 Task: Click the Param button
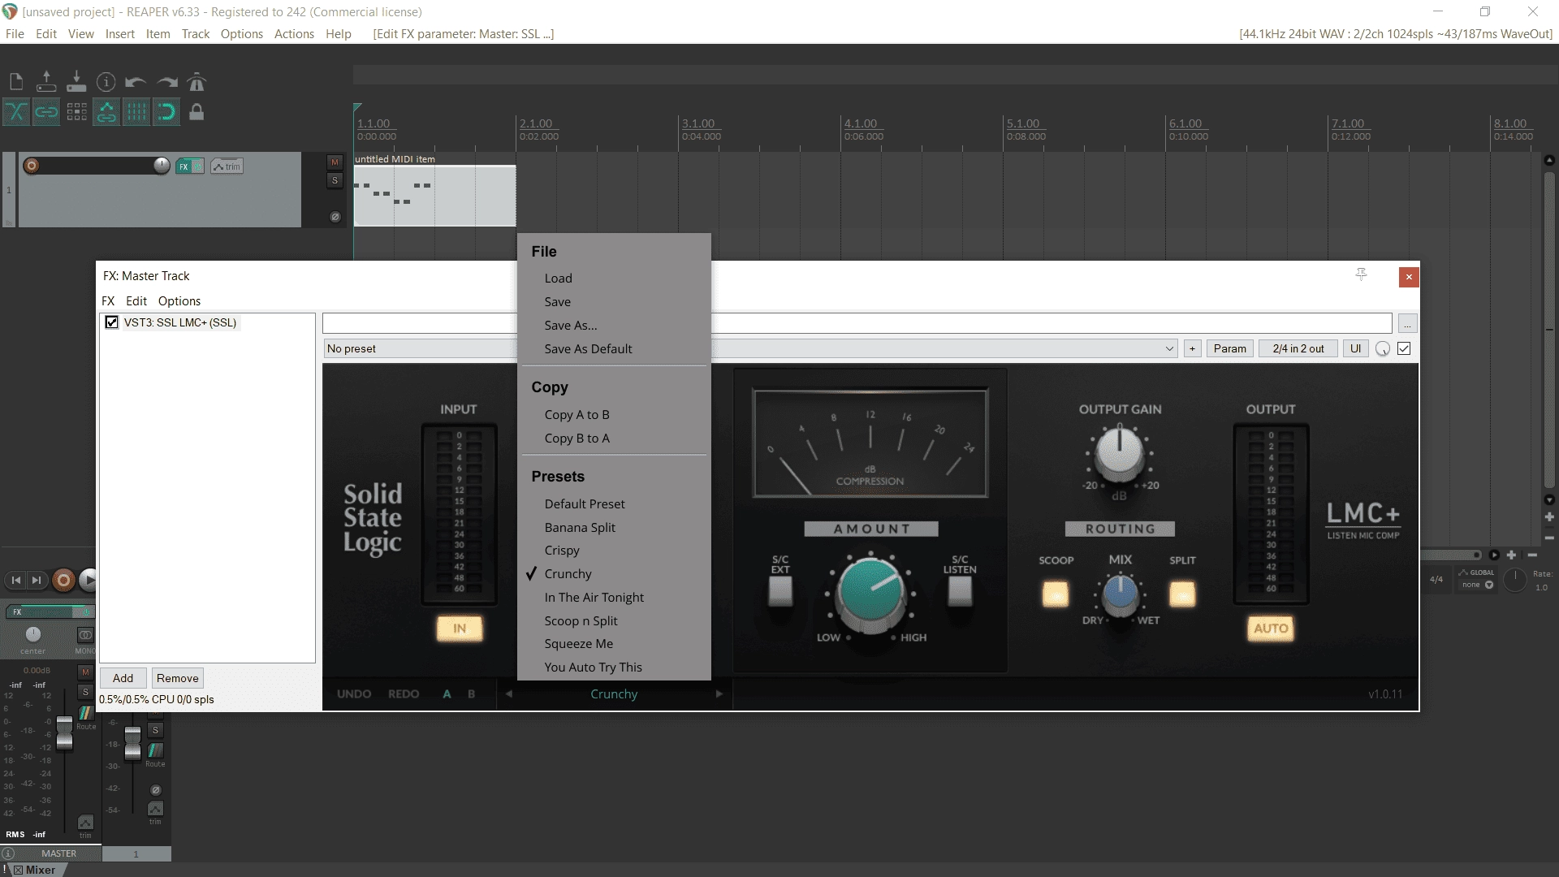tap(1229, 348)
